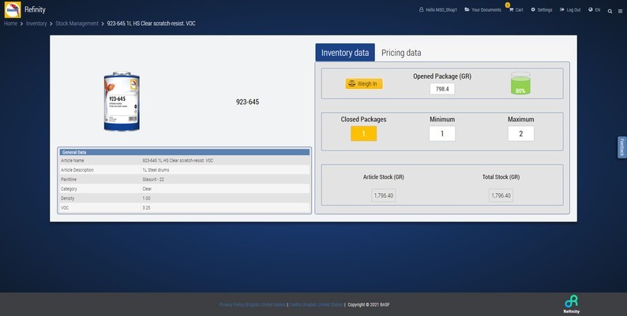The width and height of the screenshot is (627, 316).
Task: Click the Refinity title in header
Action: [35, 9]
